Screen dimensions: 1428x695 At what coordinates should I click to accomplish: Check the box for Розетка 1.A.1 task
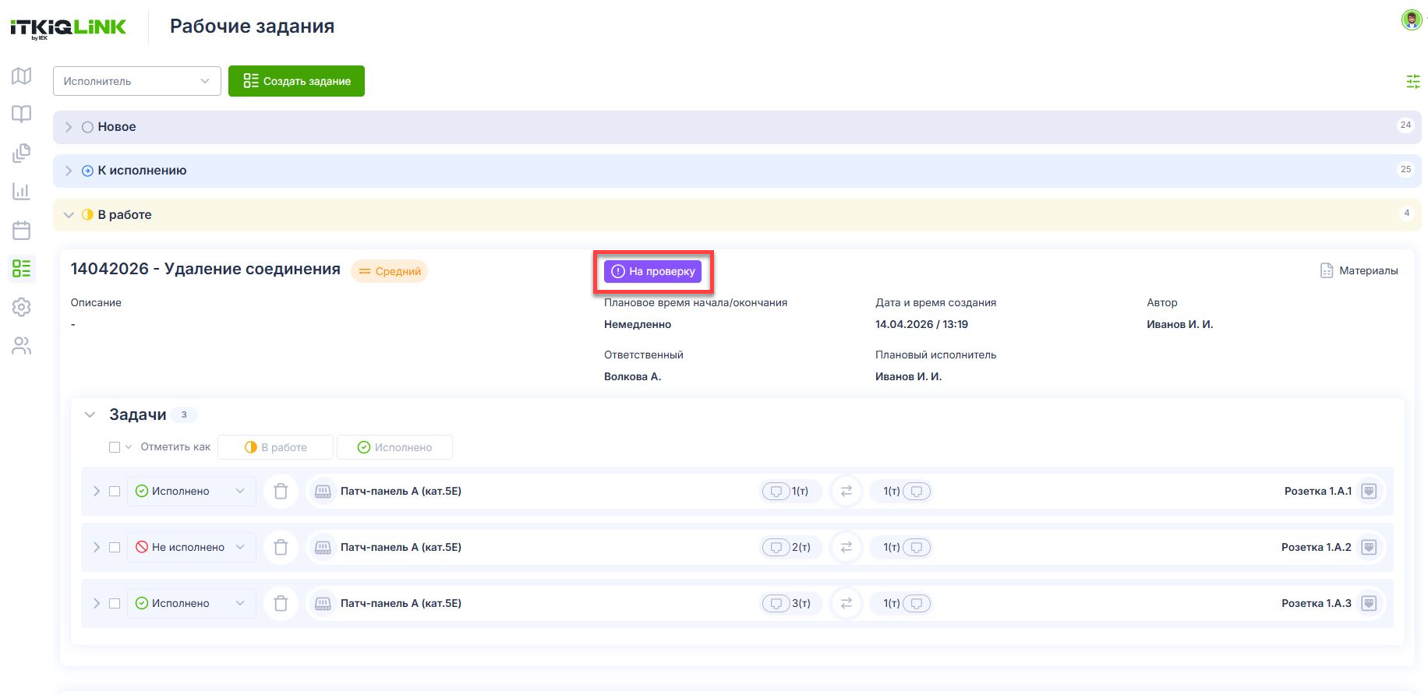[115, 491]
